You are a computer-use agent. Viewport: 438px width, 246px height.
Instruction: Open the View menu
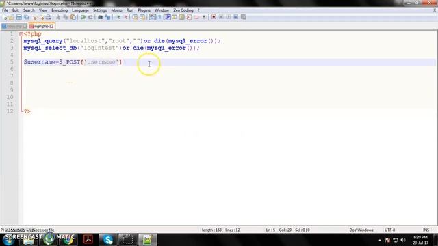[x=42, y=10]
